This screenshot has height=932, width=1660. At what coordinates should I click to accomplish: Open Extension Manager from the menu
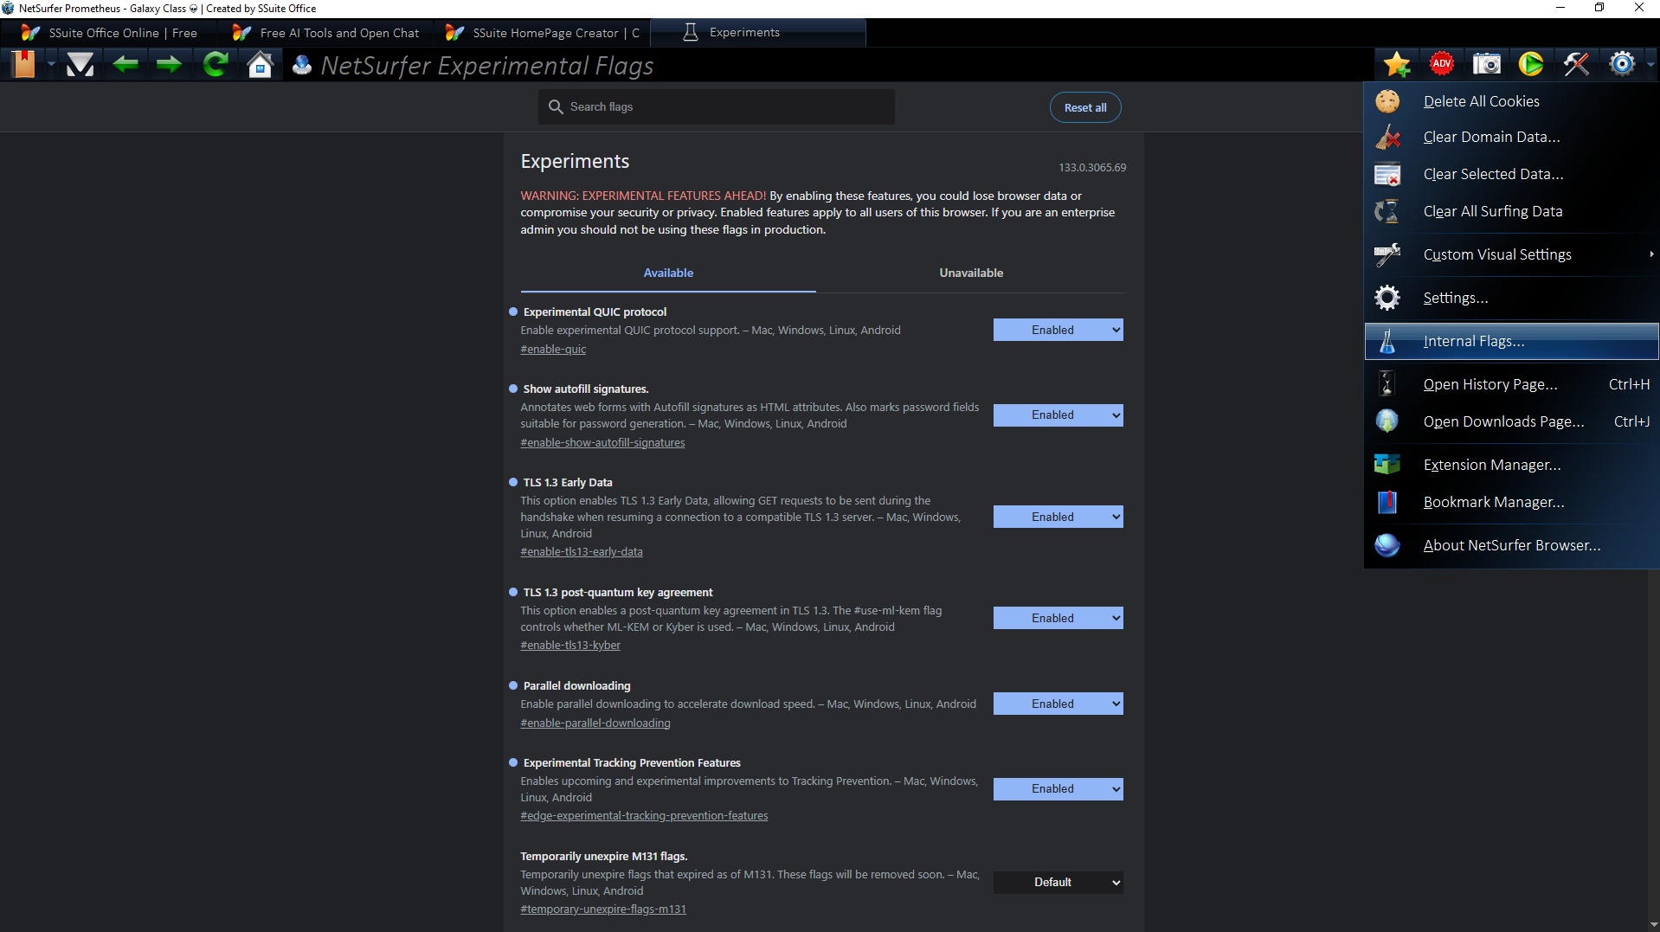(1491, 465)
